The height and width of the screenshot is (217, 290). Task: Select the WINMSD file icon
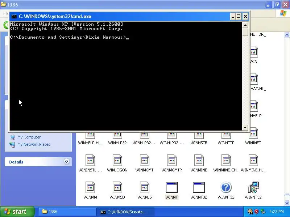point(117,187)
